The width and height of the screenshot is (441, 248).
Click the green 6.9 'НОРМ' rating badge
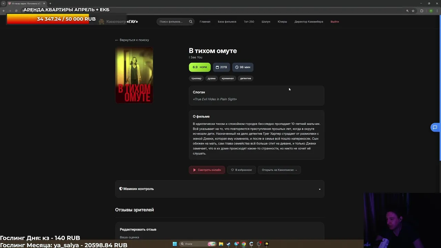200,67
